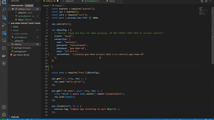The width and height of the screenshot is (214, 120).
Task: Open the Extensions view
Action: pyautogui.click(x=4, y=33)
